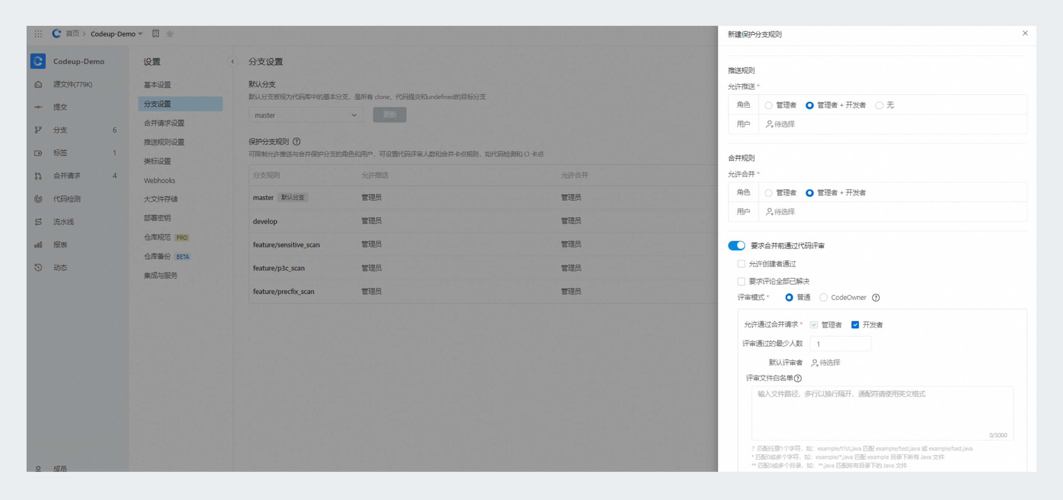Click the code inspection icon in sidebar
Image resolution: width=1063 pixels, height=500 pixels.
coord(38,199)
